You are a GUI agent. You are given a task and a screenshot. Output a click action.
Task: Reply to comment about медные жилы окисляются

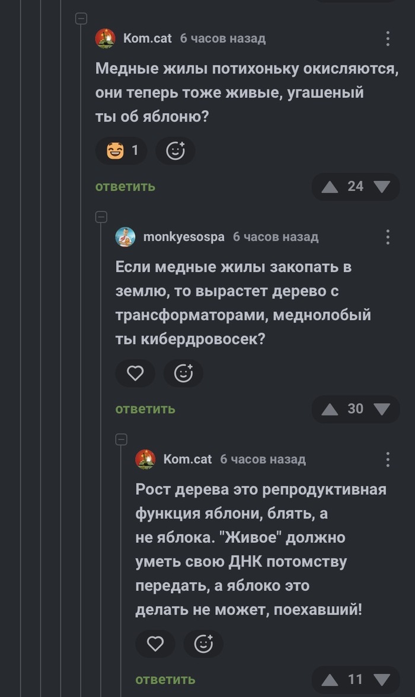125,187
